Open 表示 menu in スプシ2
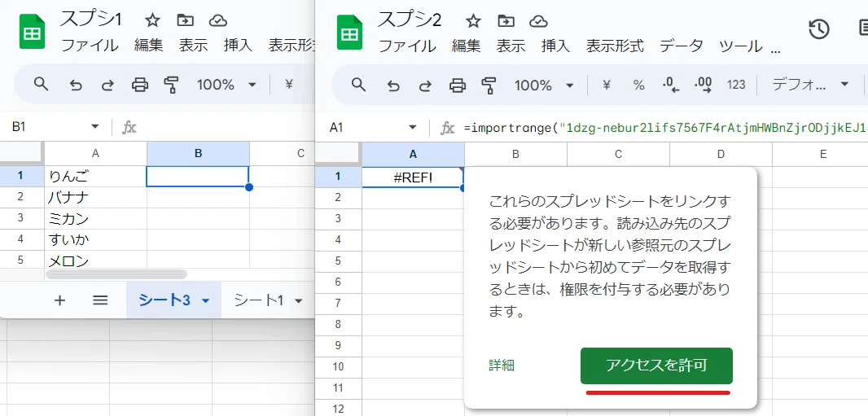868x416 pixels. point(511,46)
